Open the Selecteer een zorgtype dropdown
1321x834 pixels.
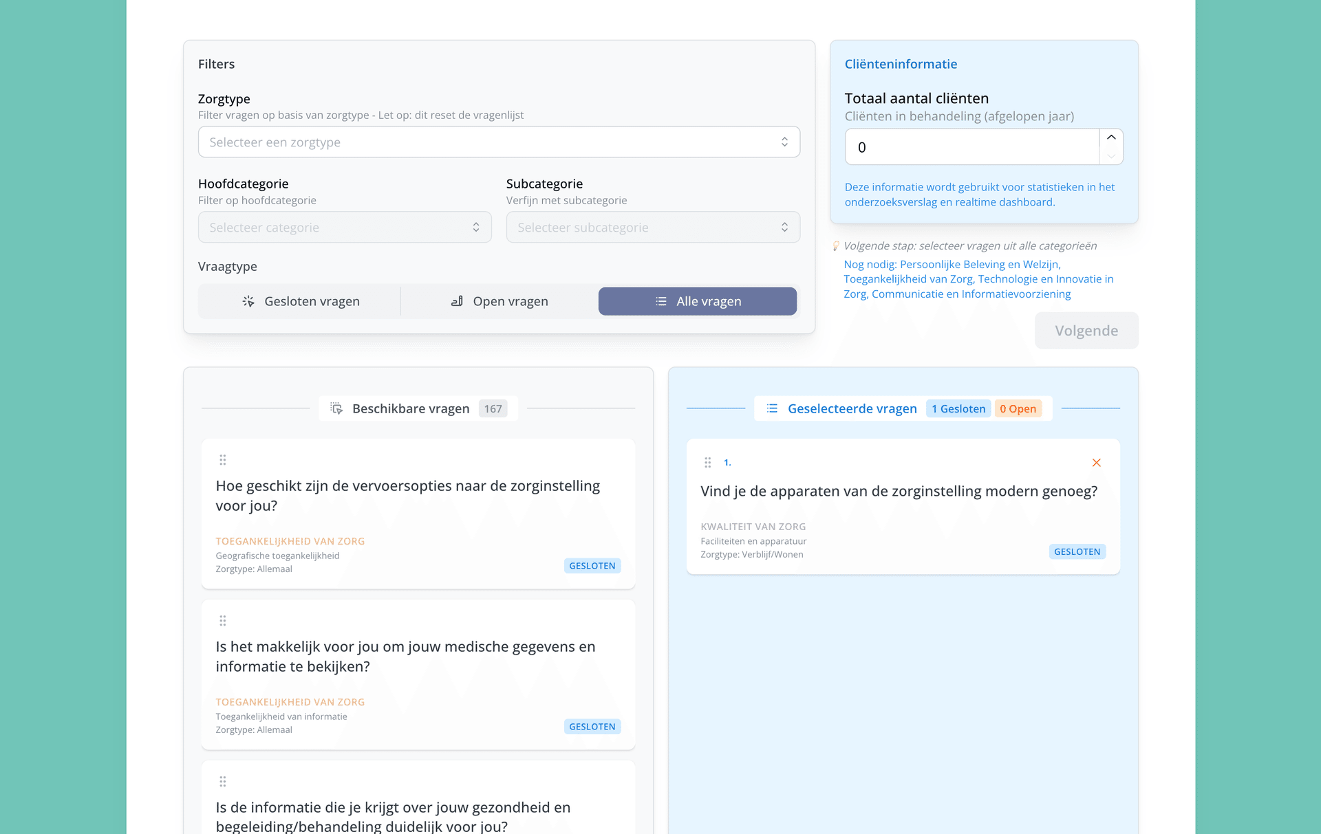coord(499,142)
